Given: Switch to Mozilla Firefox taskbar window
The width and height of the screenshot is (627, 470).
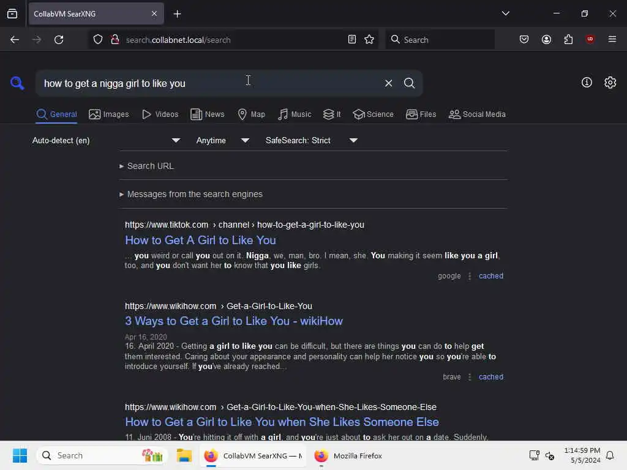Looking at the screenshot, I should pos(348,455).
